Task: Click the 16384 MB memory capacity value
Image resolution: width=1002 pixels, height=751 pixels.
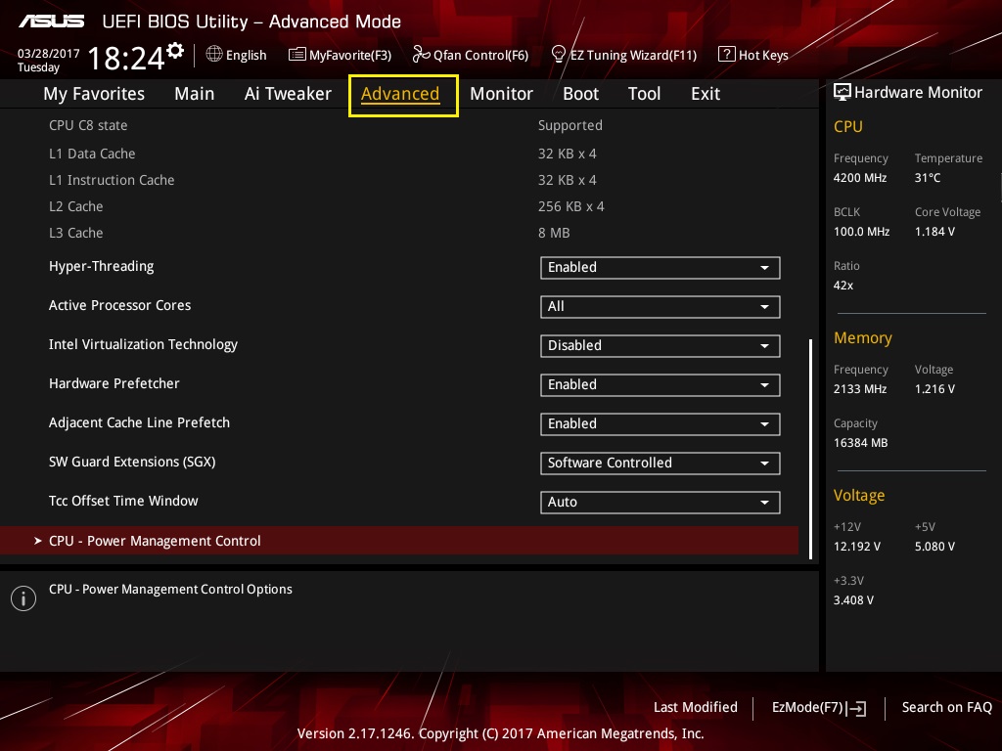Action: point(861,443)
